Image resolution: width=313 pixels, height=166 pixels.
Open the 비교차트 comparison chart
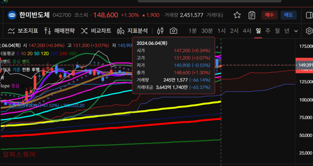[x=101, y=31]
